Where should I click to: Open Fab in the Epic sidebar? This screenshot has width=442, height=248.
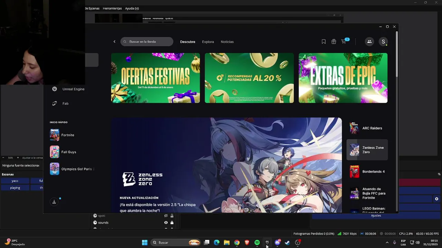coord(60,103)
